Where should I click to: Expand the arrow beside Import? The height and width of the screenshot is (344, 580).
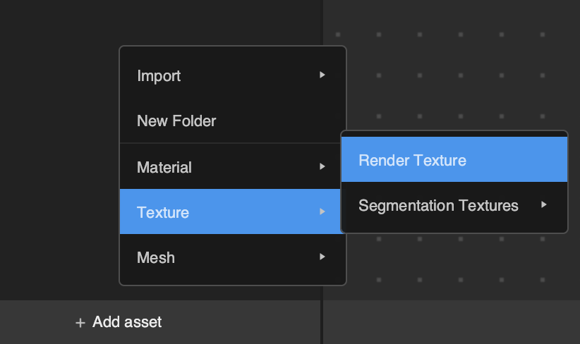[322, 75]
